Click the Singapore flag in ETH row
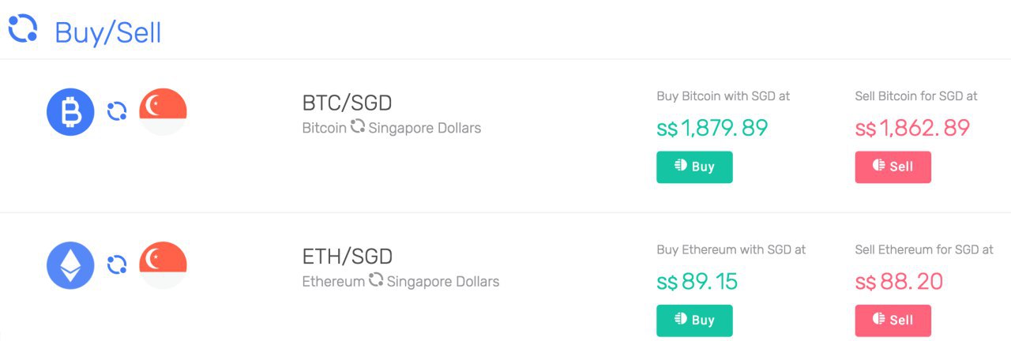The image size is (1011, 341). coord(163,265)
